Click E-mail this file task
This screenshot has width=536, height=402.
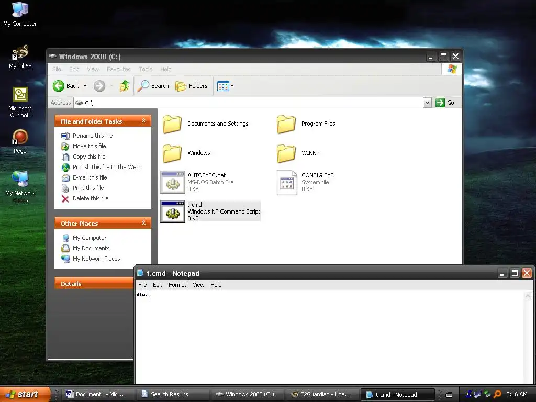90,178
